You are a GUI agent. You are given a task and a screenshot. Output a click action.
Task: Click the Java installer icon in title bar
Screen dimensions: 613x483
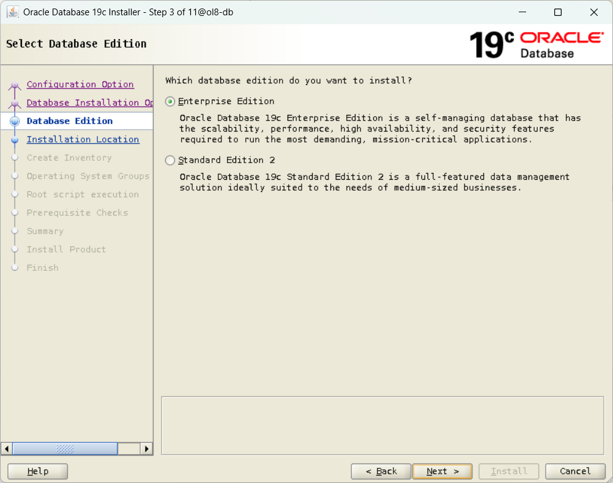coord(12,12)
